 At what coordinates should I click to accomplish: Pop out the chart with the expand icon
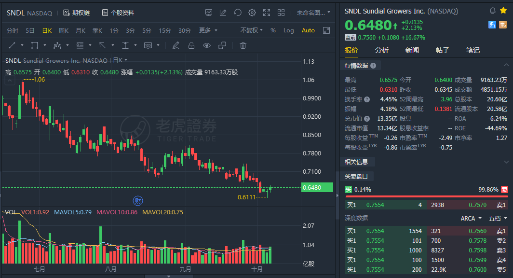326,30
